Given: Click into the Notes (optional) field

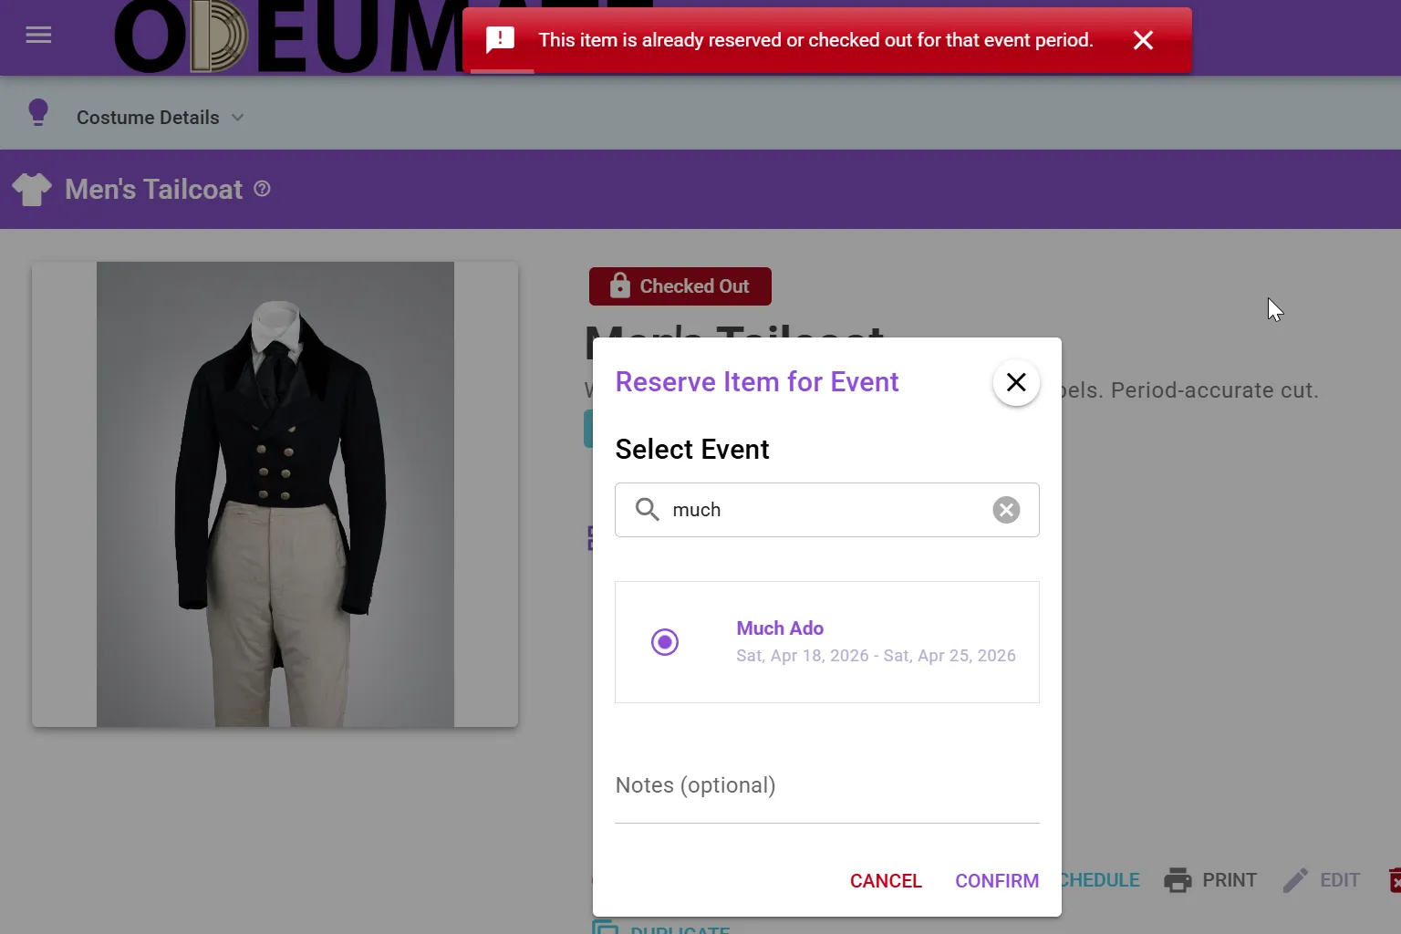Looking at the screenshot, I should tap(826, 786).
